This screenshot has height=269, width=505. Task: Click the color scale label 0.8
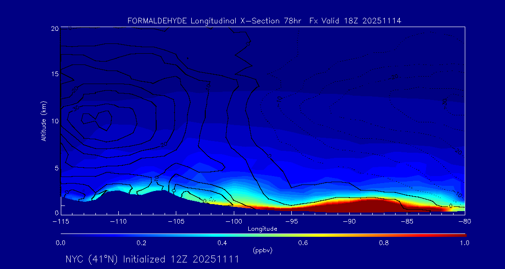[384, 243]
